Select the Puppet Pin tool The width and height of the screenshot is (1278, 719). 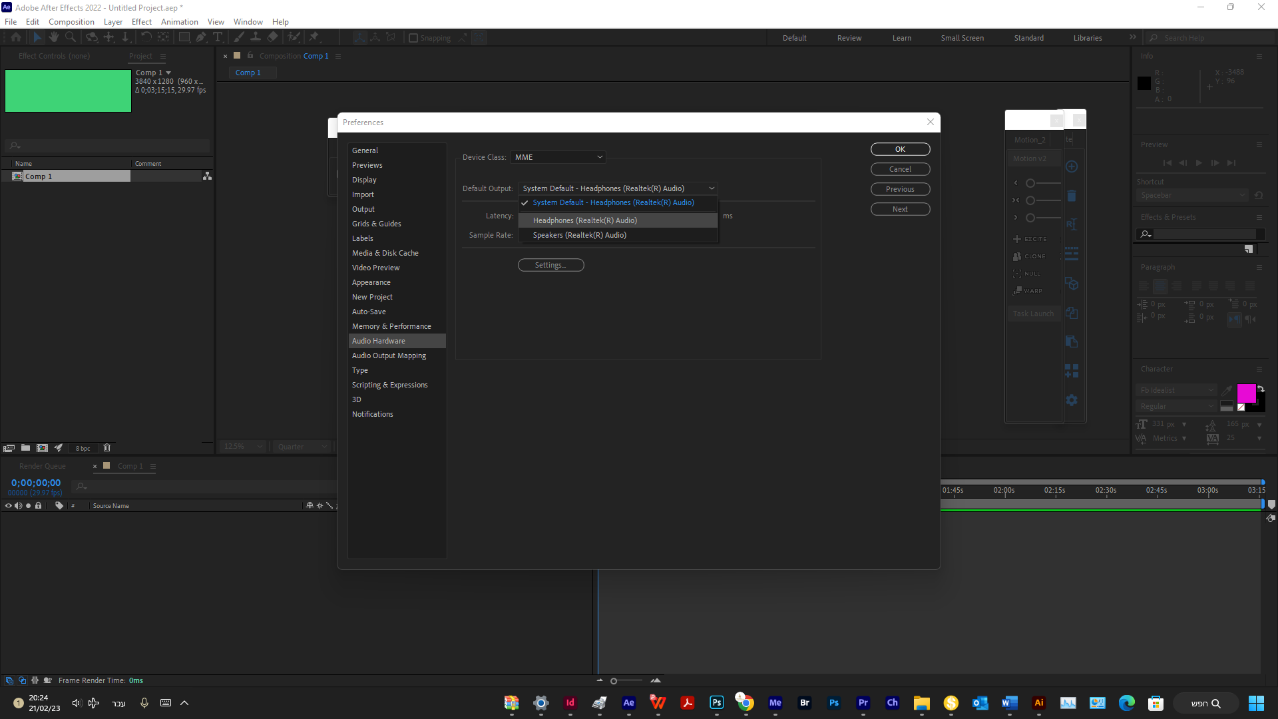point(314,37)
